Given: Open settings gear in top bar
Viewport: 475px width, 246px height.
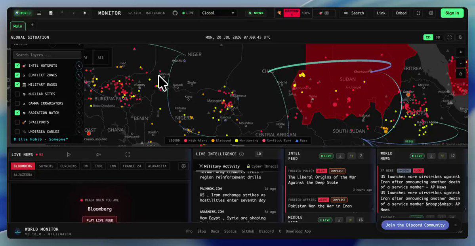Looking at the screenshot, I should click(431, 13).
